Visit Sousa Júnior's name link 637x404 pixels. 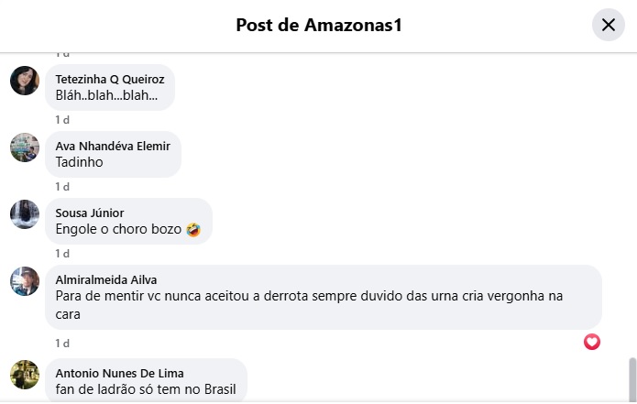click(90, 213)
